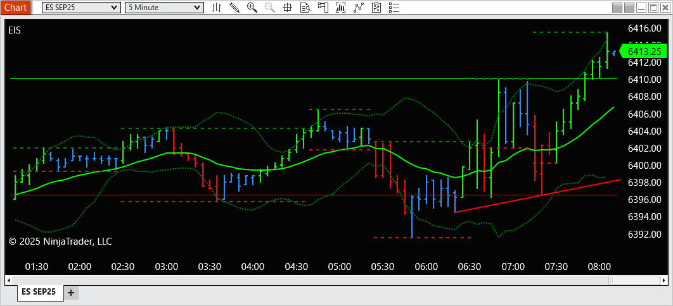Screen dimensions: 673x306
Task: Click the 6400.00 price axis label
Action: (644, 165)
